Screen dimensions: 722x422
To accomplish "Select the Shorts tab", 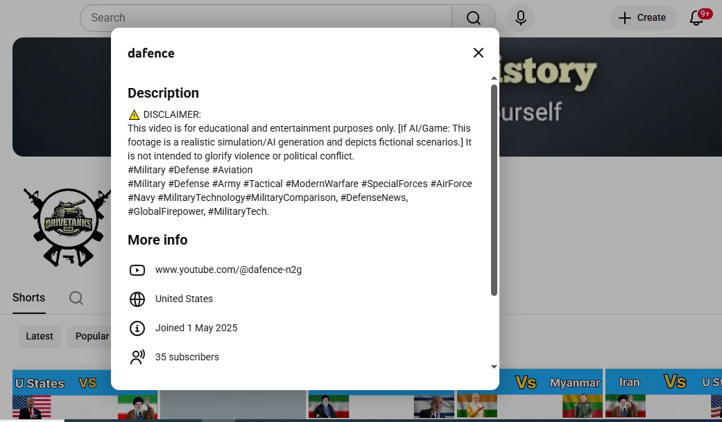I will tap(28, 298).
